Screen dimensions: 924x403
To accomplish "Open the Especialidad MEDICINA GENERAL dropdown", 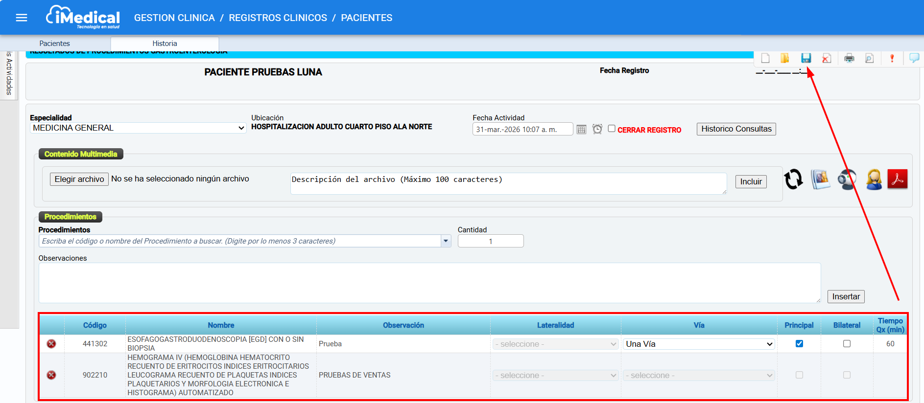I will click(138, 128).
